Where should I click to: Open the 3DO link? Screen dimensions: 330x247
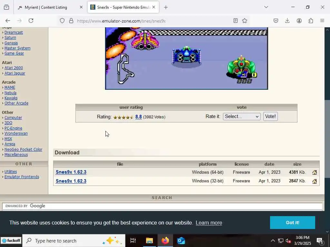pos(8,123)
